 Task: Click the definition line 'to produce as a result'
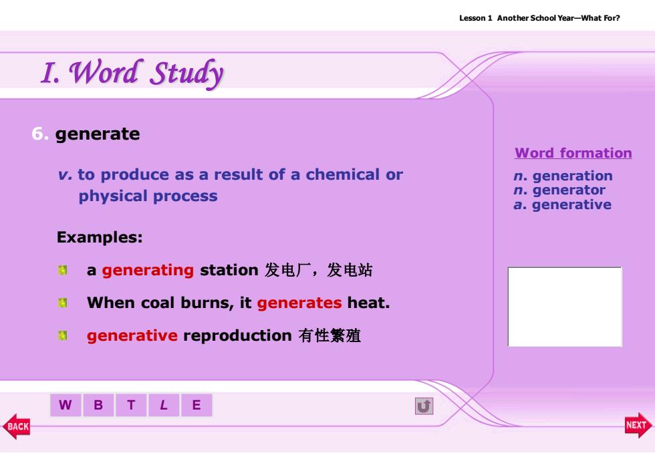[x=240, y=174]
